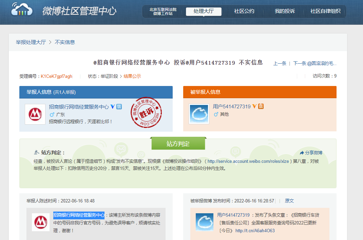Click green 站方判定 banner
The image size is (363, 240).
point(178,144)
